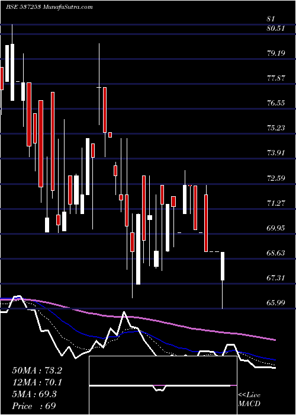
Task: Click the 77.87 price axis label
Action: [x=276, y=78]
